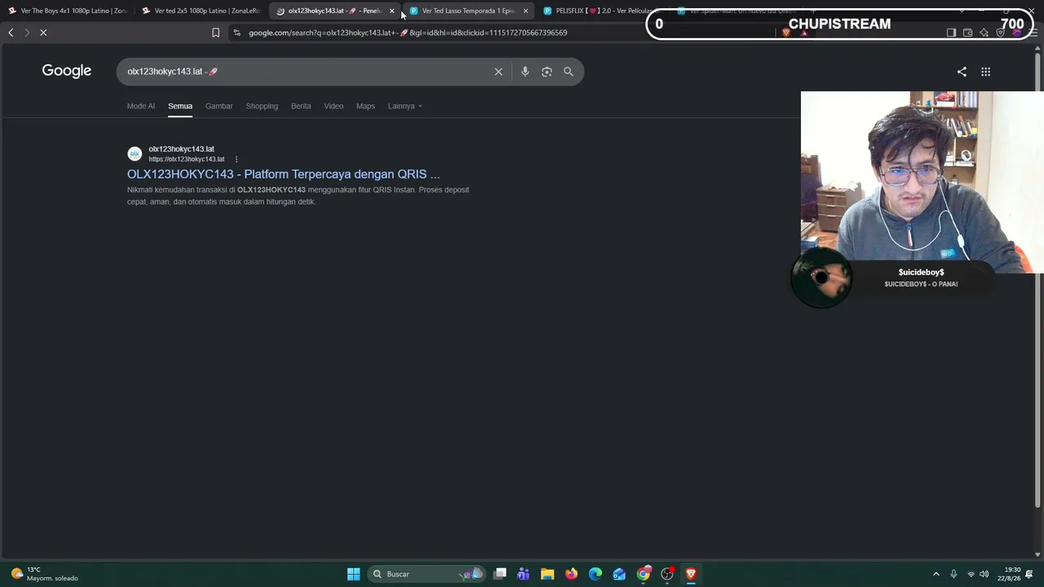Open Google Chrome from the taskbar
The image size is (1044, 587).
pos(644,574)
